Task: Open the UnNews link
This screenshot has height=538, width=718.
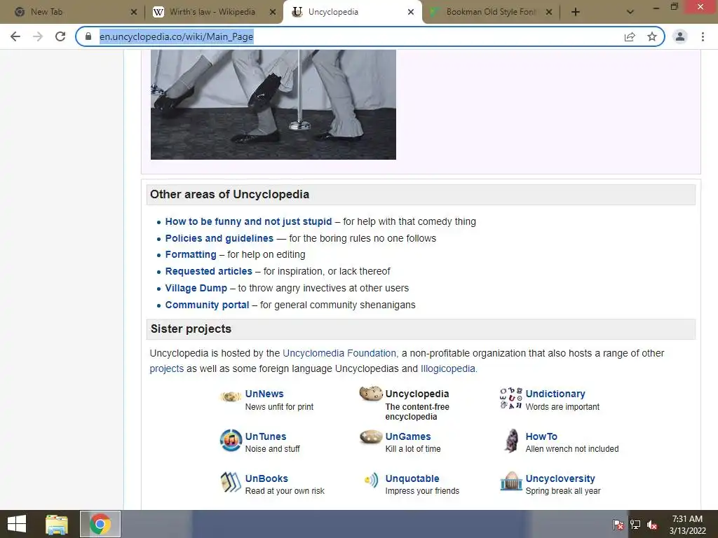Action: (x=264, y=394)
